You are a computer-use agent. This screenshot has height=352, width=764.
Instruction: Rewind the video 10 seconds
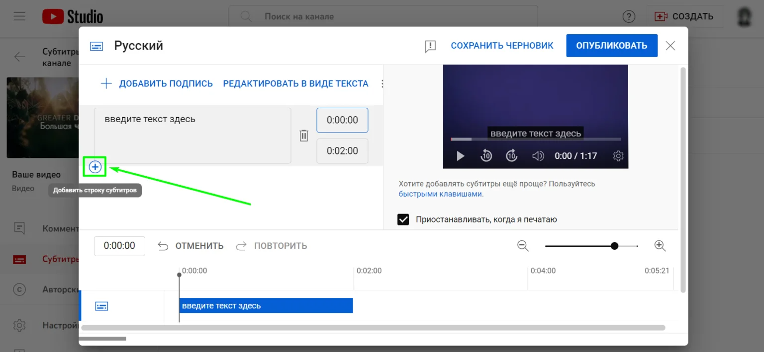(x=486, y=156)
